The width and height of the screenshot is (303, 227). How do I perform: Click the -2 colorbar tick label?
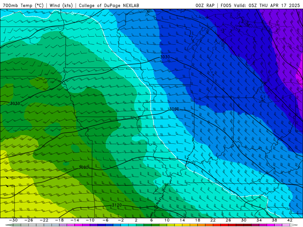pos(121,220)
